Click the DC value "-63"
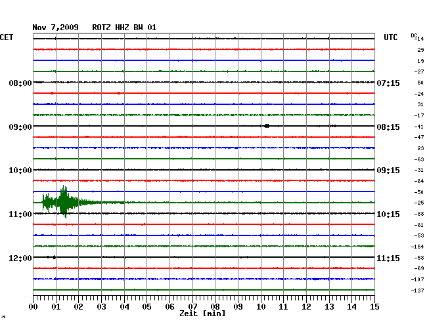Viewport: 427px width, 324px height. [x=419, y=159]
